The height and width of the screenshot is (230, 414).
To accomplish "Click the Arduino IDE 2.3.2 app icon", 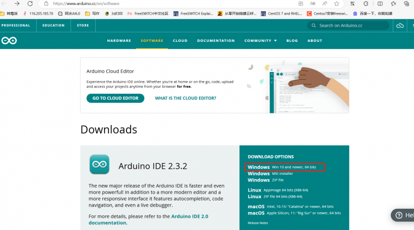I will (100, 165).
